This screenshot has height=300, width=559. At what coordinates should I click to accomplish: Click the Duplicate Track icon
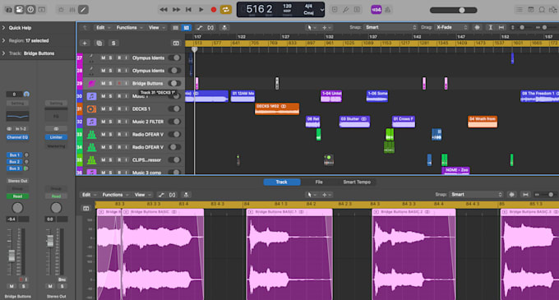99,43
